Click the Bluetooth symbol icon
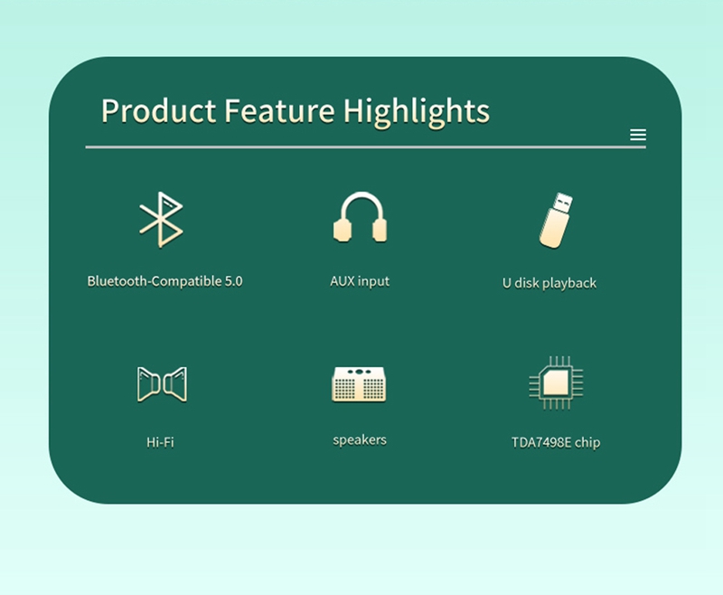Screen dimensions: 723x595 coord(162,220)
